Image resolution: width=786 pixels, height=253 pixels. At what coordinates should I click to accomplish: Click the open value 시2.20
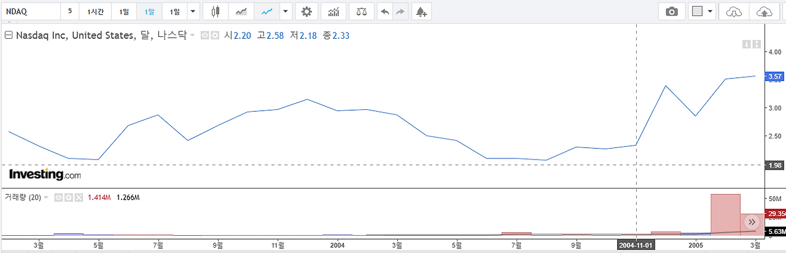pos(238,36)
